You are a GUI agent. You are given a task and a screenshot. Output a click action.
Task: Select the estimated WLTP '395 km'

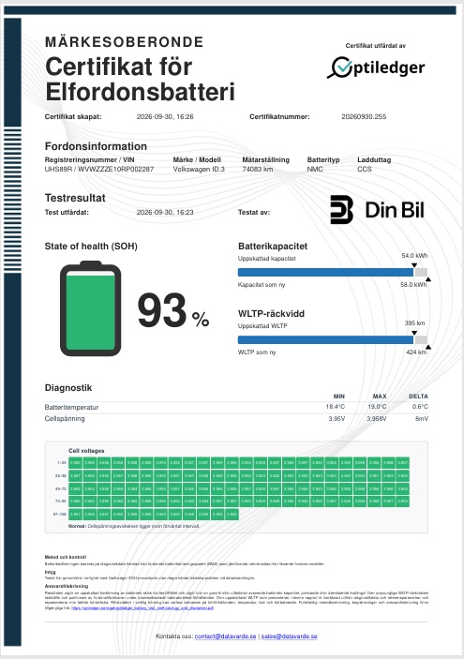[x=415, y=323]
